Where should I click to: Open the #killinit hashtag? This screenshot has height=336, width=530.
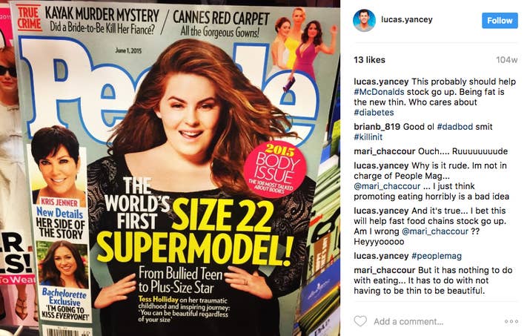[368, 137]
